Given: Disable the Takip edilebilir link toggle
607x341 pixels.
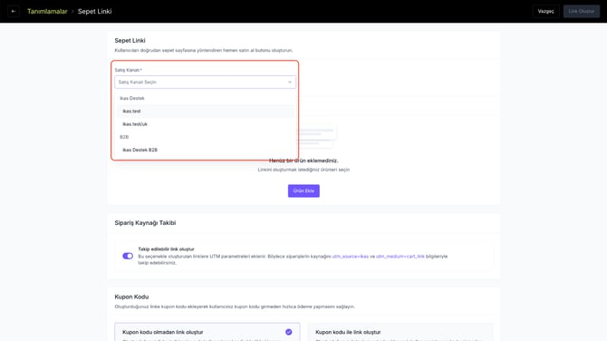Looking at the screenshot, I should (128, 256).
